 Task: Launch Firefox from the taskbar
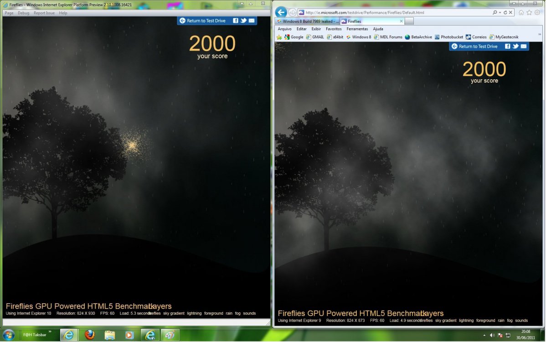coord(90,335)
